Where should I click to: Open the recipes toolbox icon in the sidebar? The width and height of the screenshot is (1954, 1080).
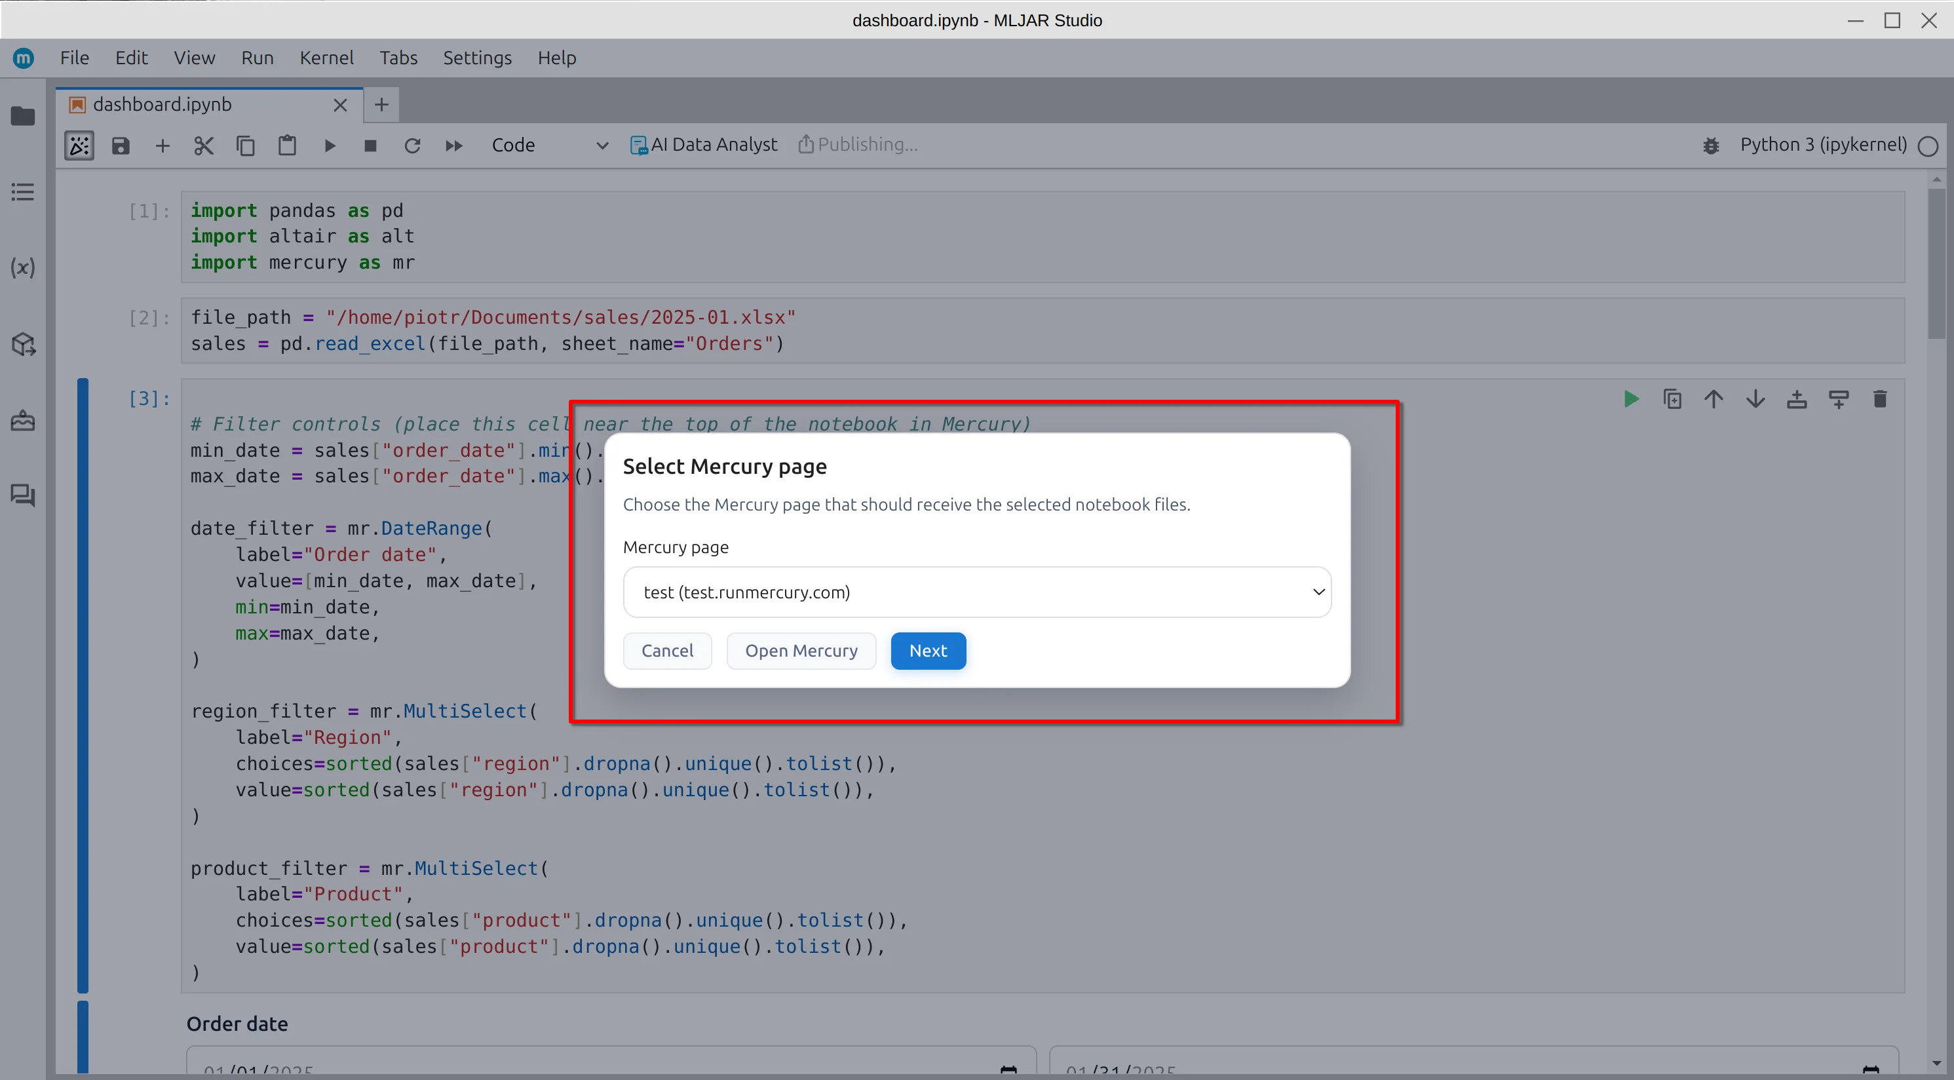pyautogui.click(x=23, y=420)
